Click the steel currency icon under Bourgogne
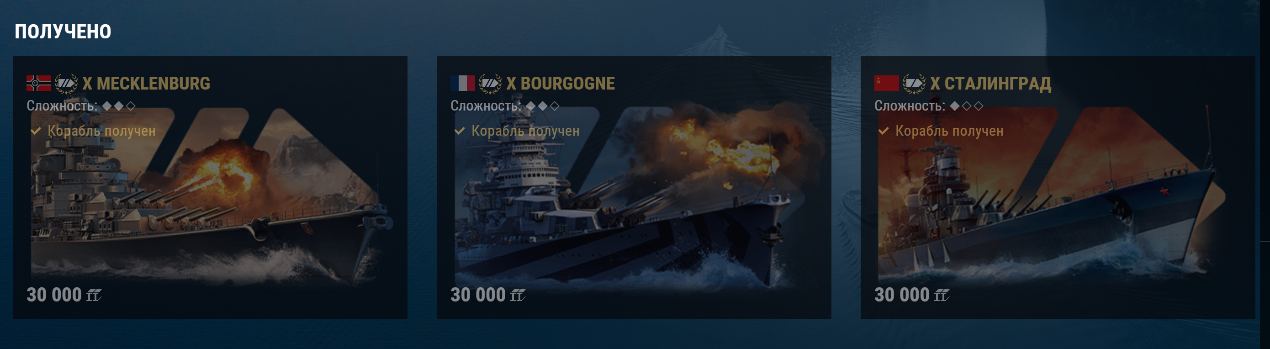 click(518, 295)
